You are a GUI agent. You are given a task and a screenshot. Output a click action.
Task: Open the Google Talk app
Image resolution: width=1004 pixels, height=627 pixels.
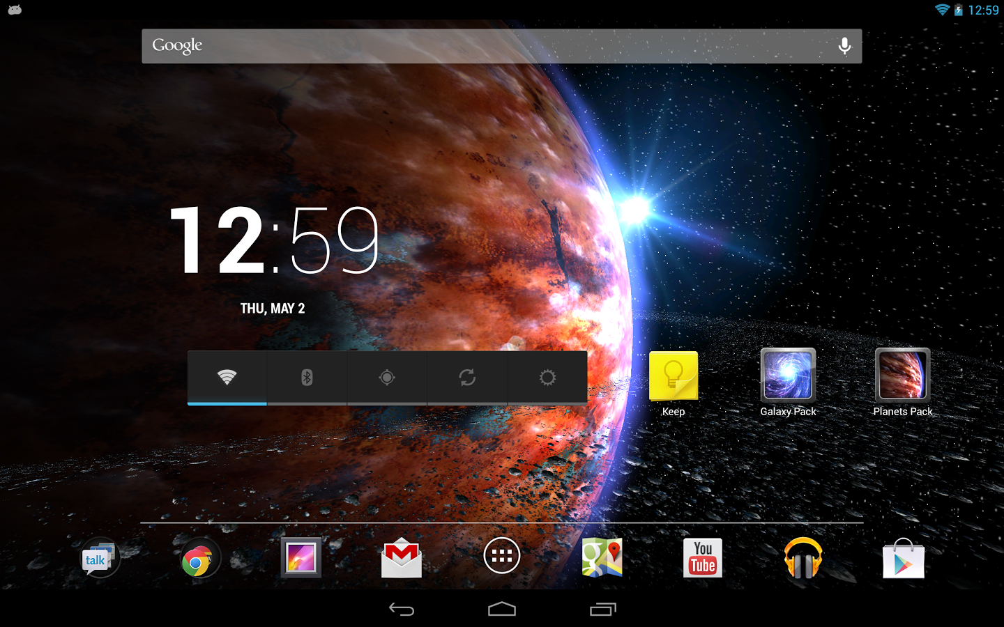coord(100,558)
